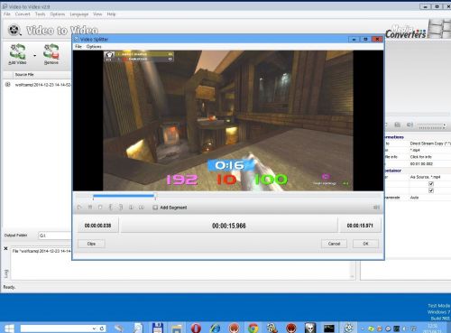
Task: Toggle the second checkbox under container
Action: [431, 190]
